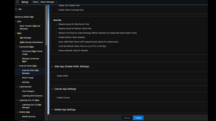This screenshot has height=121, width=216.
Task: Click the Create button
Action: tap(138, 118)
